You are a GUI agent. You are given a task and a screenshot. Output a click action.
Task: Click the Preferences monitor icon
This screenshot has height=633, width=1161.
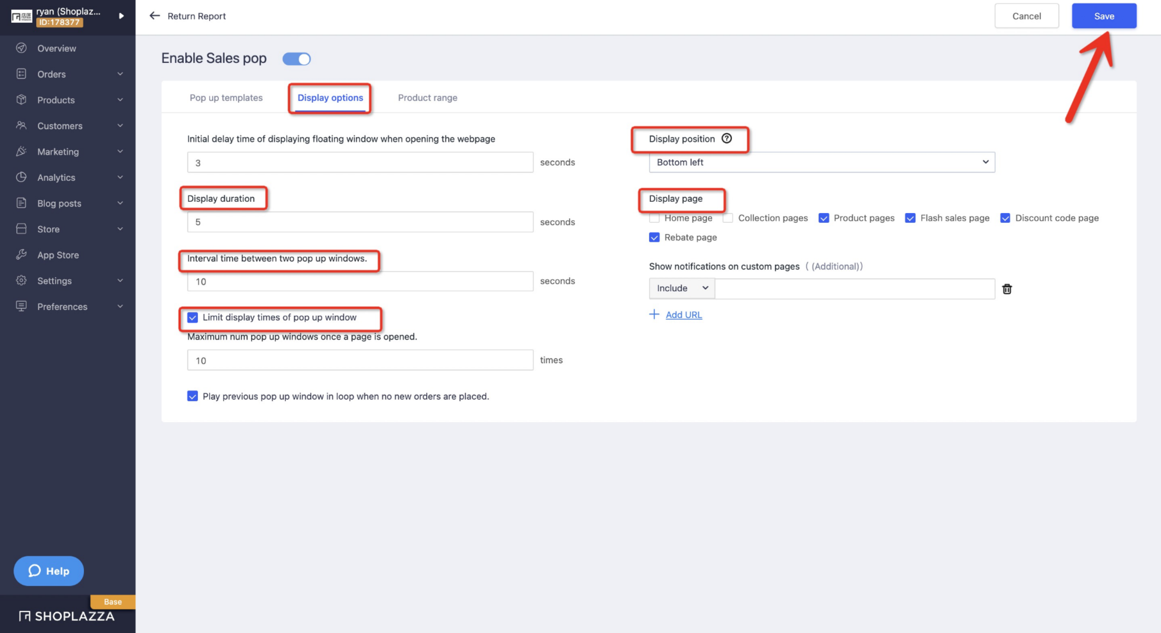point(21,307)
